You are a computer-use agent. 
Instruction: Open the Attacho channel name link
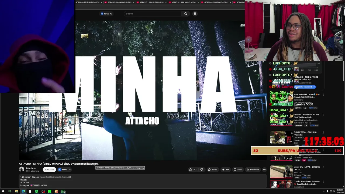pyautogui.click(x=30, y=168)
